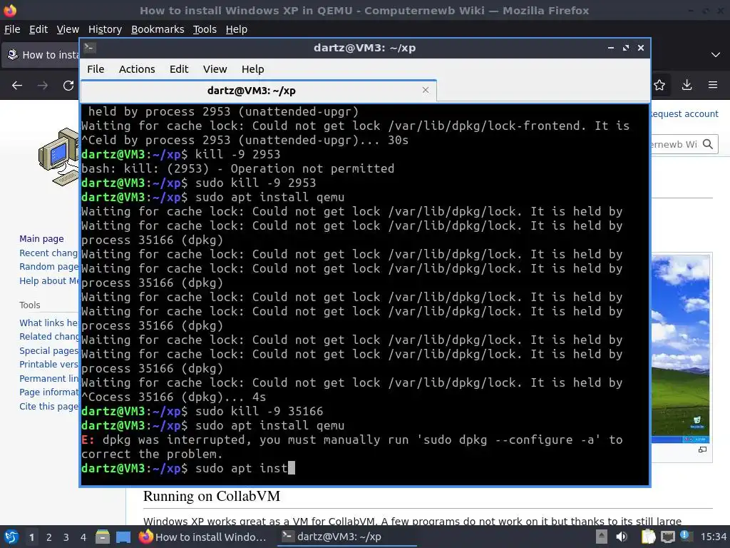Image resolution: width=730 pixels, height=548 pixels.
Task: Open the Page information link
Action: pyautogui.click(x=48, y=392)
